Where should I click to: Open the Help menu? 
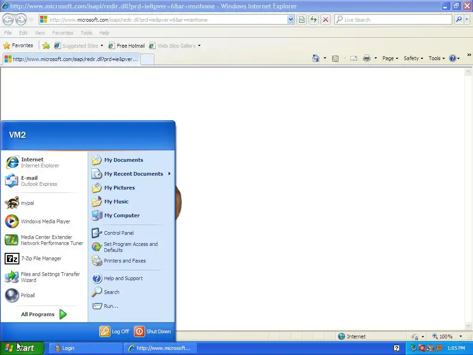(104, 33)
